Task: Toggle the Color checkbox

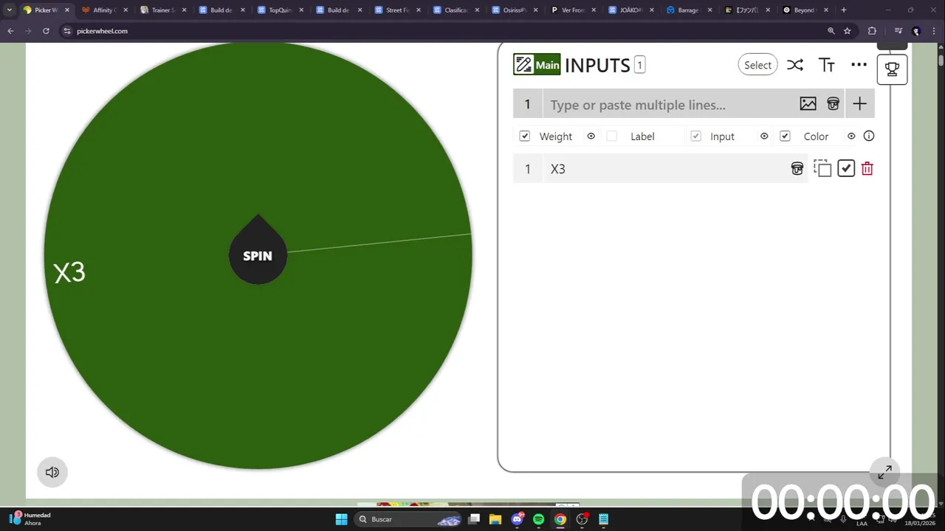Action: pyautogui.click(x=785, y=136)
